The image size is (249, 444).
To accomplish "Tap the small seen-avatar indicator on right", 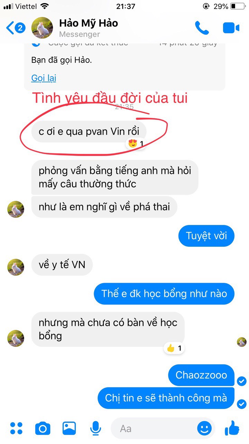I will coord(242,342).
